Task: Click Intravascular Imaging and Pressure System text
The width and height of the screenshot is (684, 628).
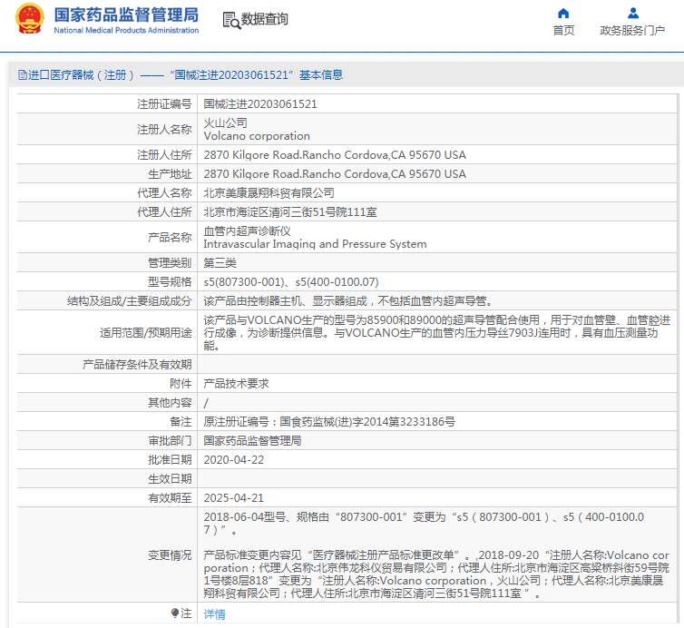Action: click(315, 244)
